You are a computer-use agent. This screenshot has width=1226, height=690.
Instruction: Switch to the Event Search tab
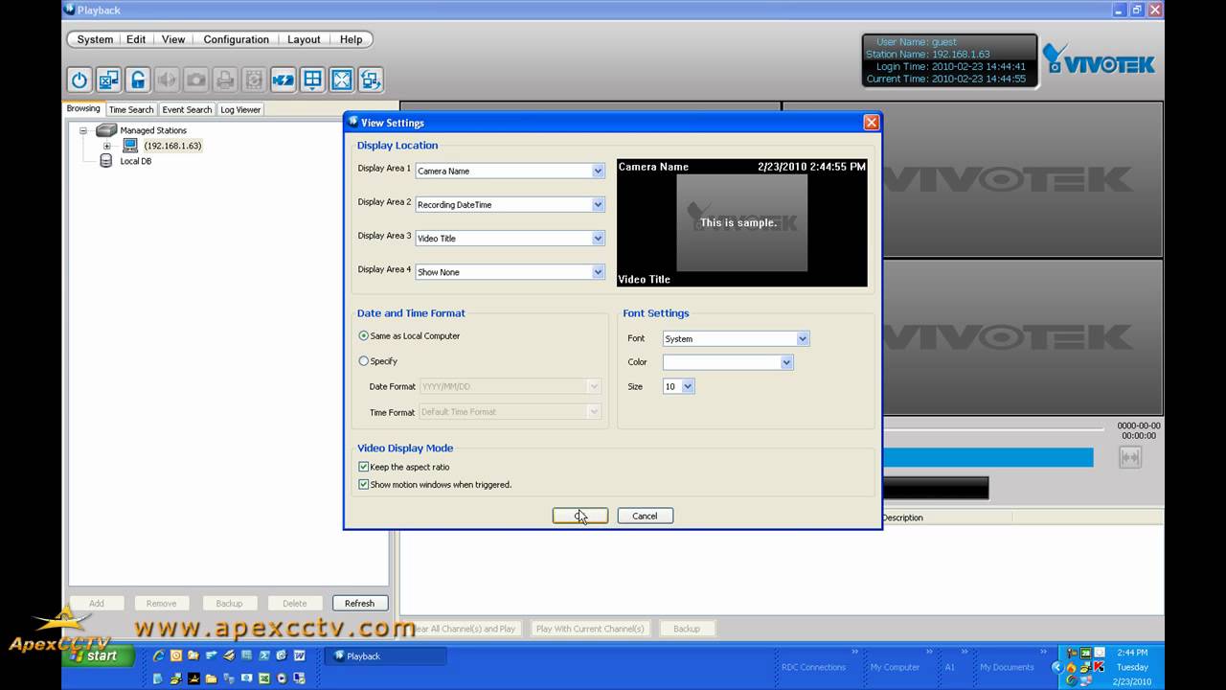[187, 109]
